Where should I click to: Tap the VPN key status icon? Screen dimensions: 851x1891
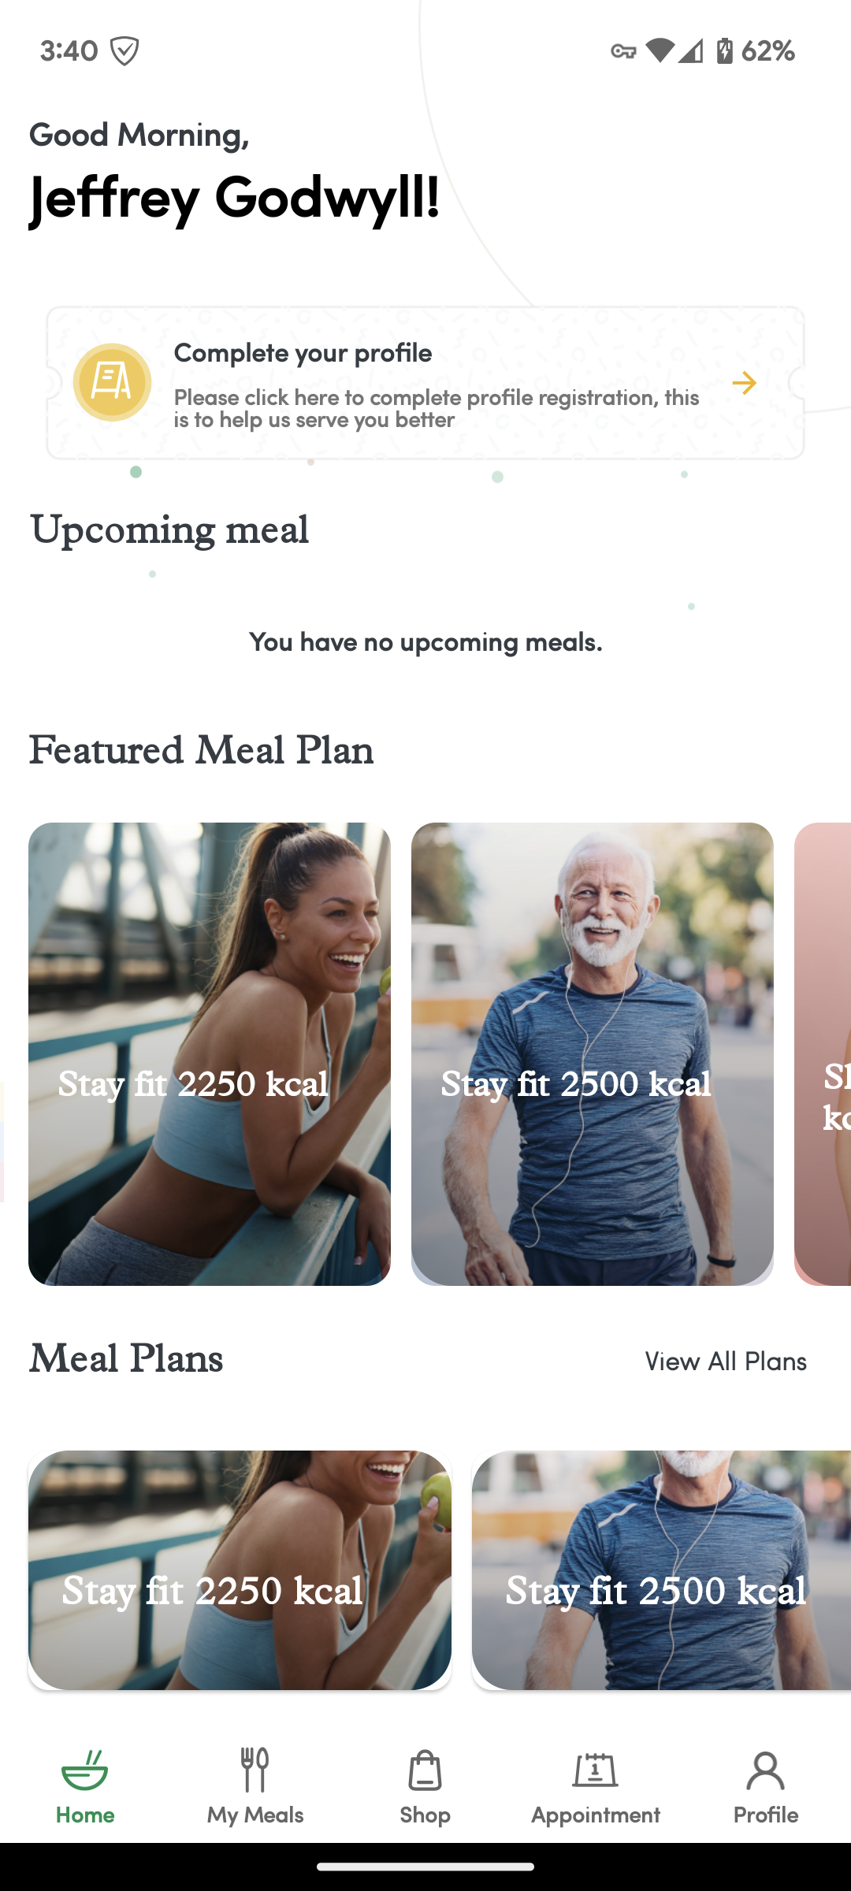(623, 51)
